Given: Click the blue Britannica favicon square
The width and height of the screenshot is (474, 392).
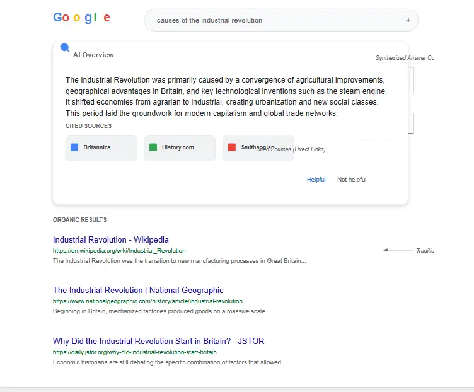Looking at the screenshot, I should point(74,147).
